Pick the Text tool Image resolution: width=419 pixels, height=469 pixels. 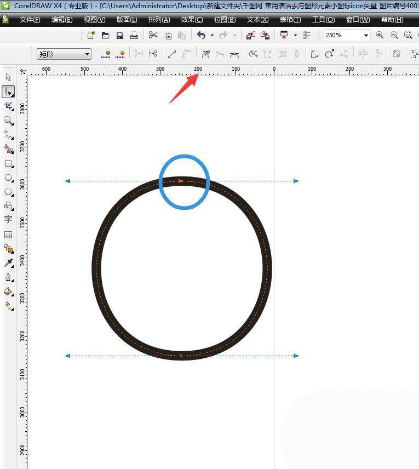(8, 220)
